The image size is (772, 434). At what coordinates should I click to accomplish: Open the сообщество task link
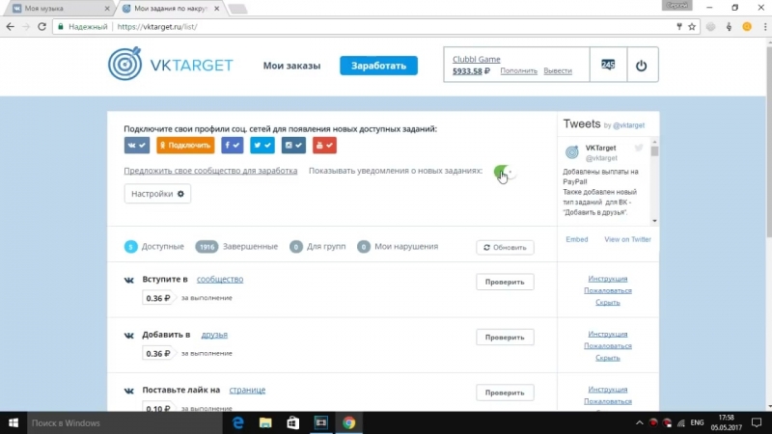coord(220,279)
